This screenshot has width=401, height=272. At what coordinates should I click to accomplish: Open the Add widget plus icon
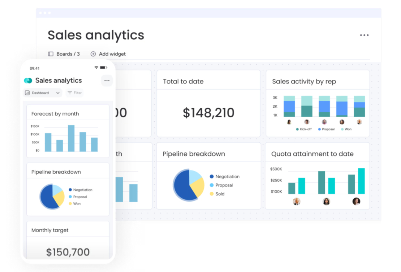(x=94, y=53)
